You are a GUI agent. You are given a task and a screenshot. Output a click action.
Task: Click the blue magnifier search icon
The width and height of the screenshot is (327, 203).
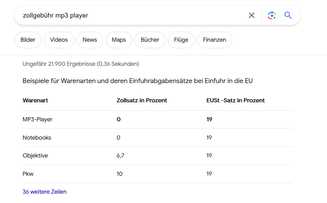(x=288, y=15)
